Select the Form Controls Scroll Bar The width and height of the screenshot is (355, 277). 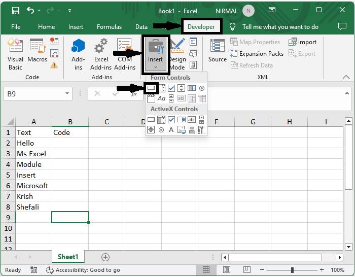(171, 98)
